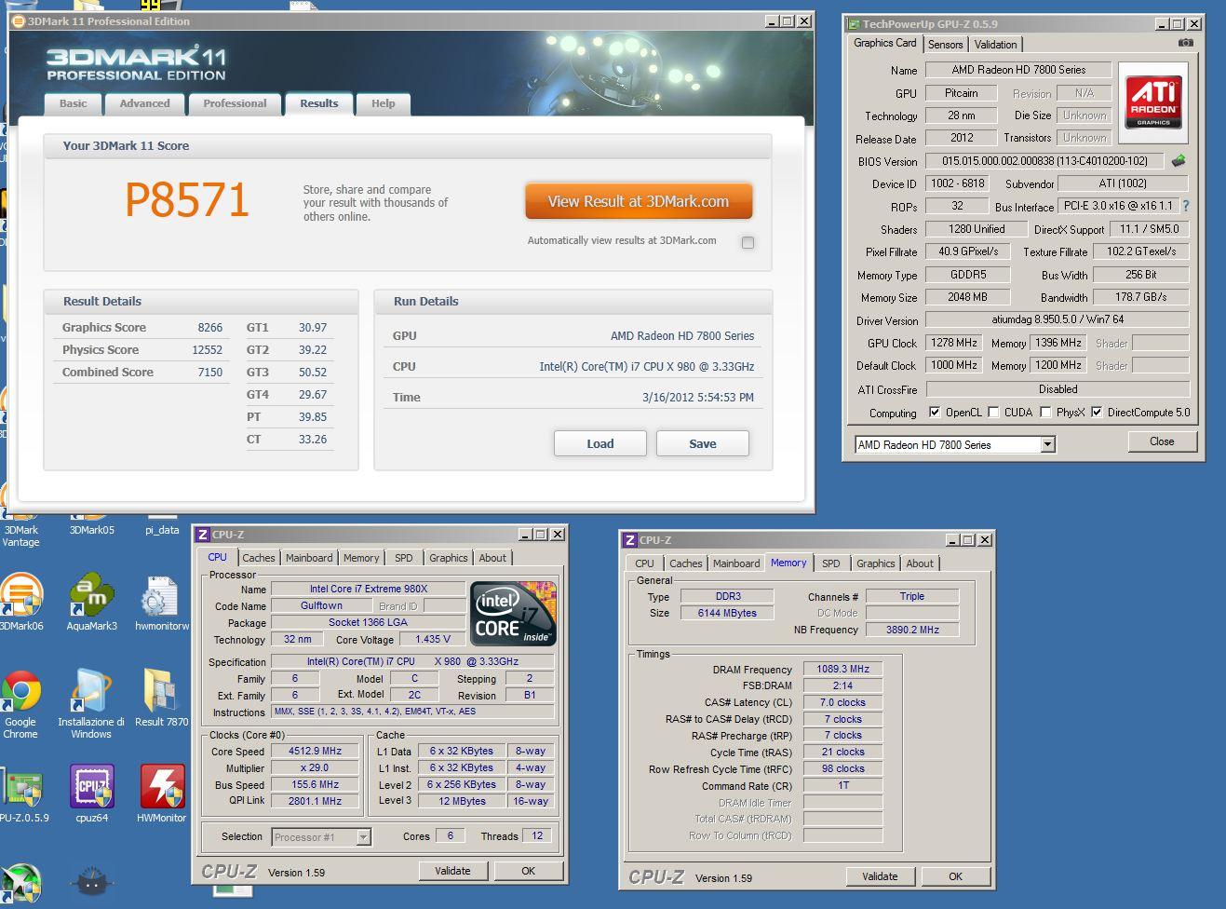Switch to Sensors tab in GPU-Z
This screenshot has height=909, width=1226.
click(x=945, y=45)
